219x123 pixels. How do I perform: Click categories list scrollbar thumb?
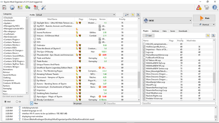[27, 44]
